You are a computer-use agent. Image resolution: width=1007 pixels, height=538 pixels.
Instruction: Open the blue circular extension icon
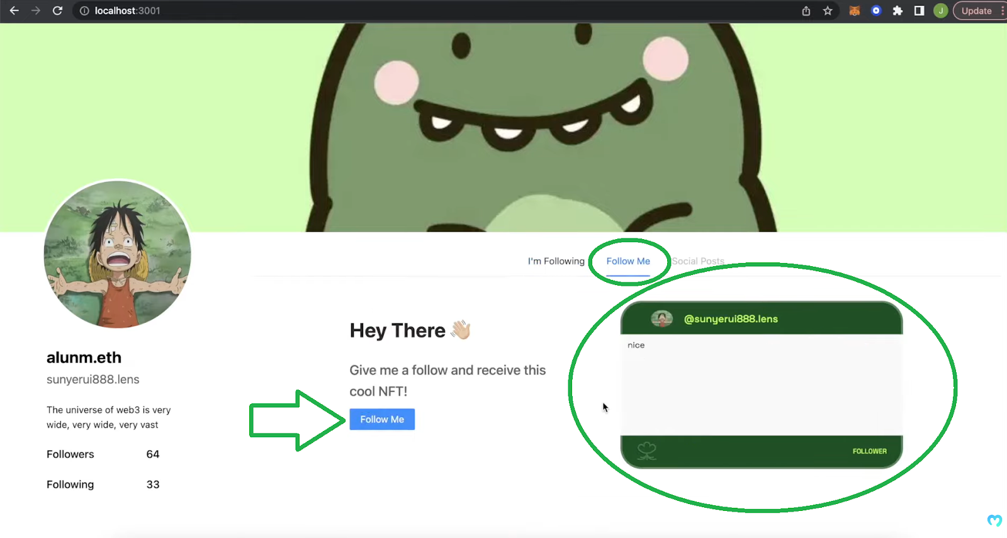(x=876, y=11)
